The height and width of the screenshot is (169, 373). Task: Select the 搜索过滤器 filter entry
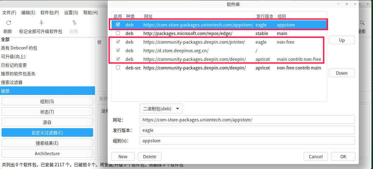(47, 82)
